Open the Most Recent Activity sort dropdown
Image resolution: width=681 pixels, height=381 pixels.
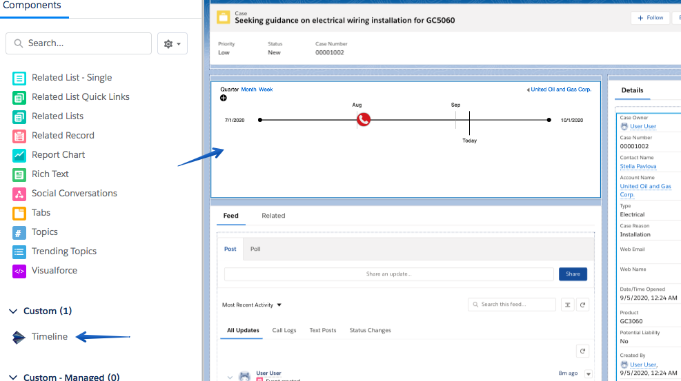(x=252, y=305)
